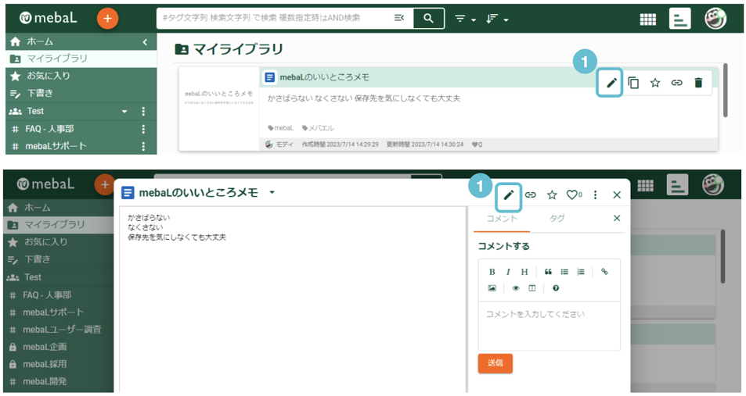Toggle side-by-side view in comment toolbar
Screen dimensions: 746x396
tap(532, 288)
